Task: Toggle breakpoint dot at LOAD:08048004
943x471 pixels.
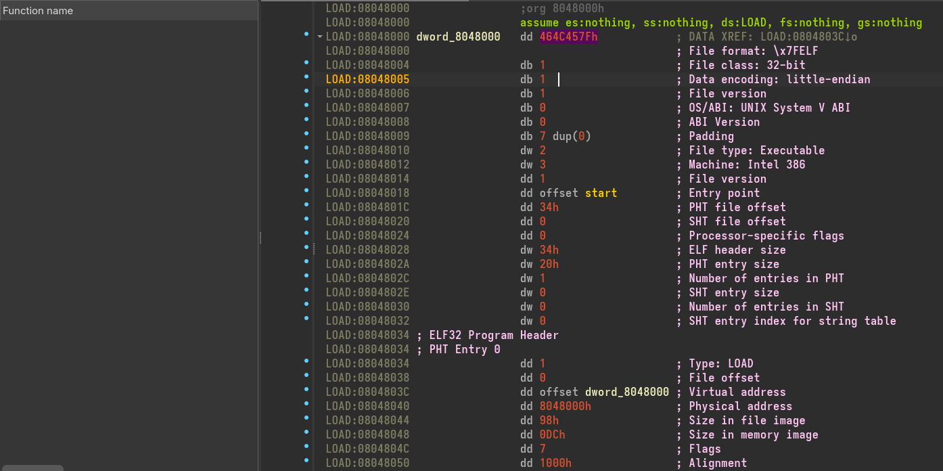Action: [306, 62]
